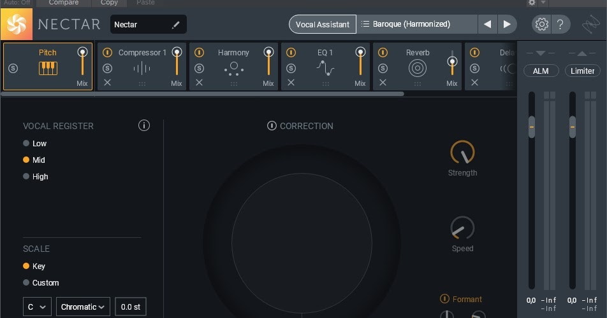Select the Pitch module keyboard icon

click(x=48, y=68)
